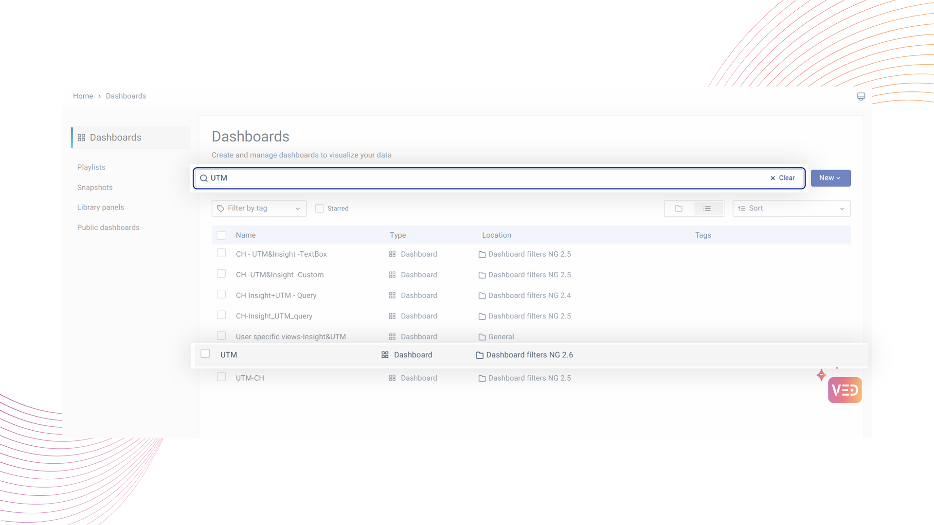Click folder icon for Dashboard filters NG 2.6
Image resolution: width=934 pixels, height=525 pixels.
[x=479, y=355]
